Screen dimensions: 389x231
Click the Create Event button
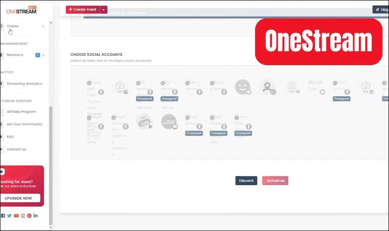tap(82, 9)
